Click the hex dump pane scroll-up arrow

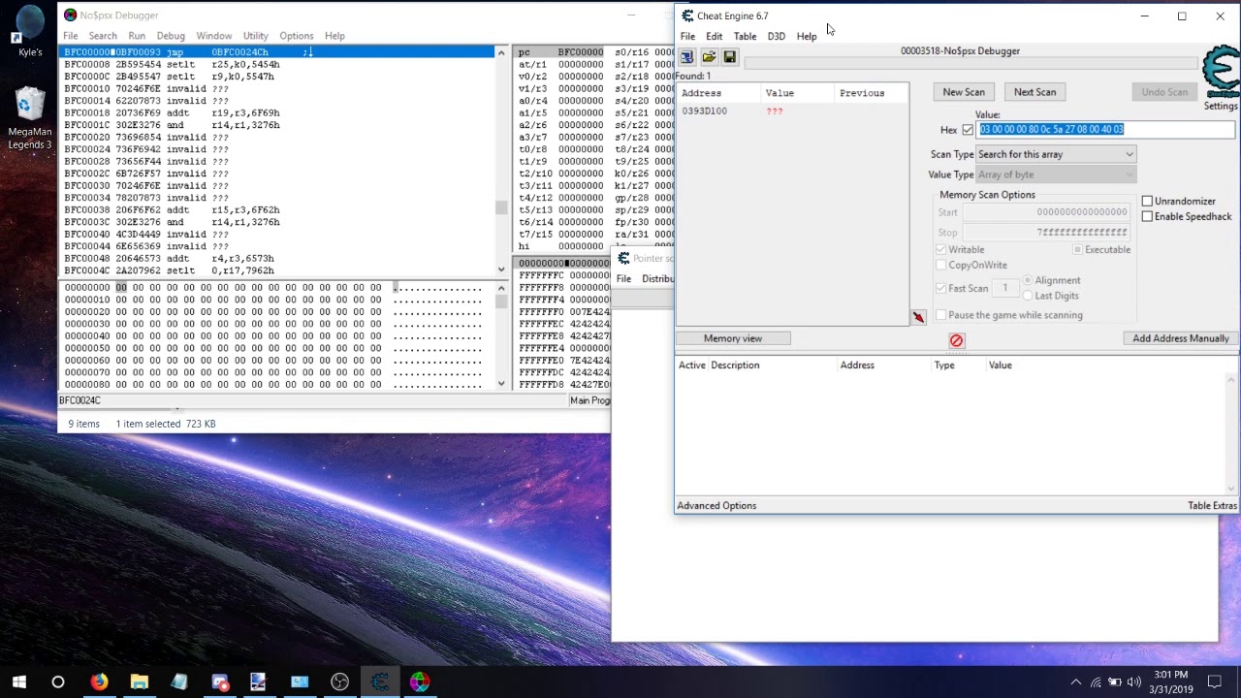pos(501,288)
